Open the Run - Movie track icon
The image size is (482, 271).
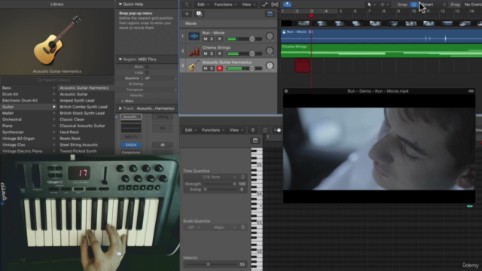[x=194, y=36]
